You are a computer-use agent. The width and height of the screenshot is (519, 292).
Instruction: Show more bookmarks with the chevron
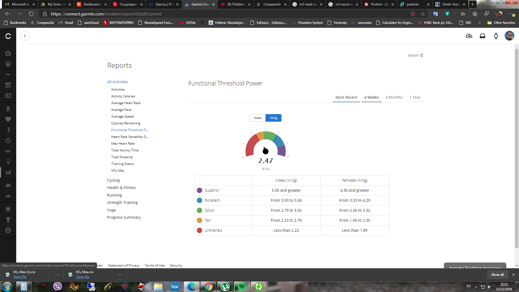[480, 23]
